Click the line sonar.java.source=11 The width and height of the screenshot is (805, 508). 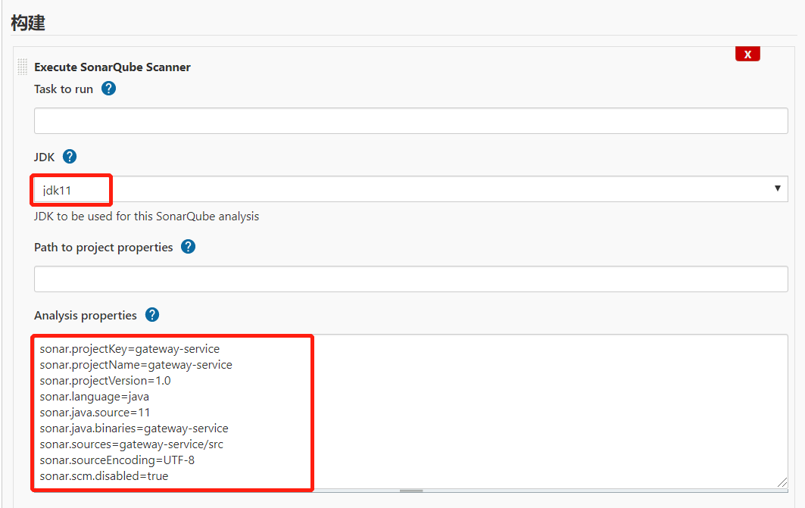tap(95, 413)
